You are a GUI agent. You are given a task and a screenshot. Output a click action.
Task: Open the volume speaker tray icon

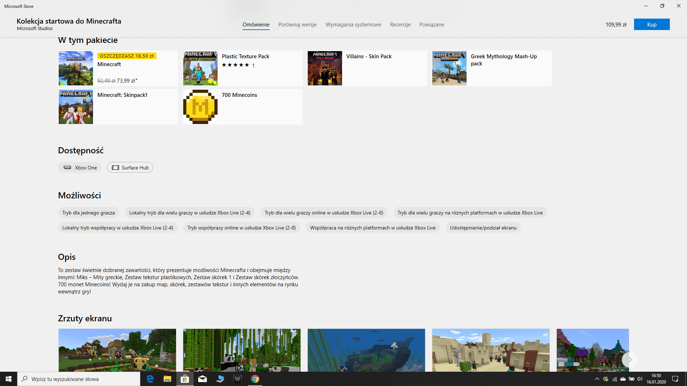coord(640,379)
